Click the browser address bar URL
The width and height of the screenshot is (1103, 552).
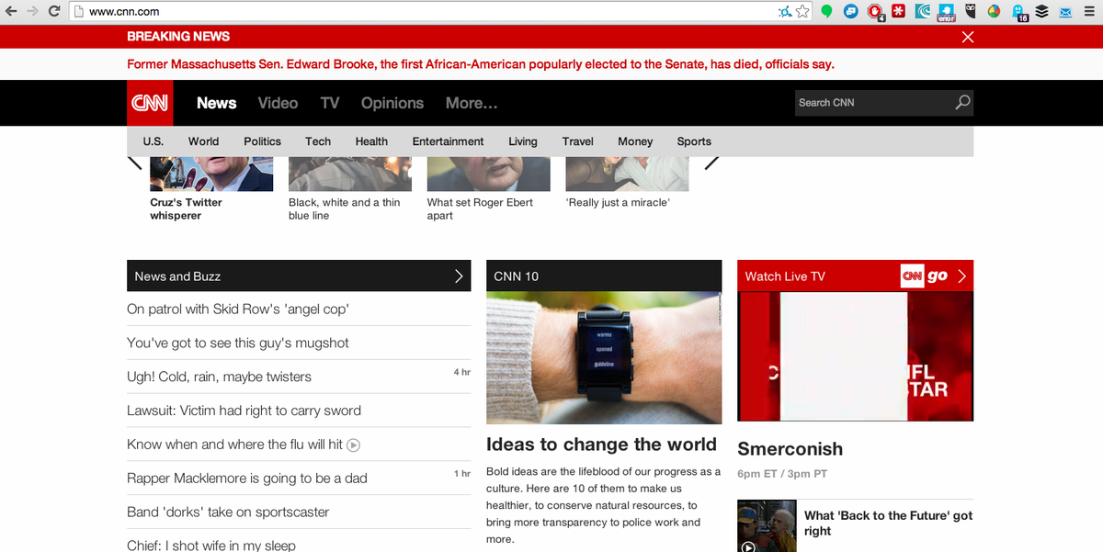[124, 12]
